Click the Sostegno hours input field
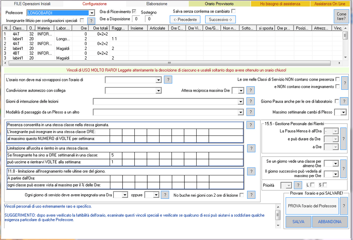 [x=149, y=19]
